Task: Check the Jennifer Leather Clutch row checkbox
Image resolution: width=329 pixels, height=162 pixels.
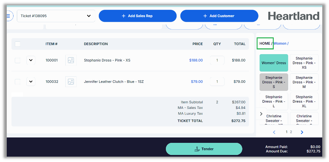Action: coord(18,82)
